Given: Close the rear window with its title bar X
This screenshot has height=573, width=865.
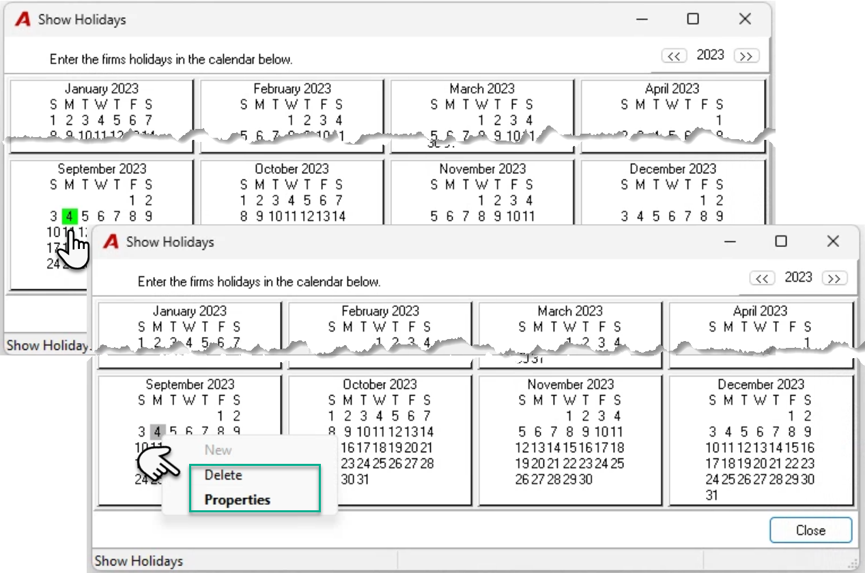Looking at the screenshot, I should pos(745,19).
